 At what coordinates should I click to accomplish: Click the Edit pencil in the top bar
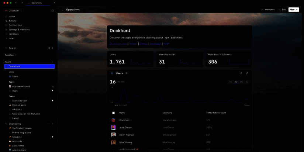click(x=282, y=10)
